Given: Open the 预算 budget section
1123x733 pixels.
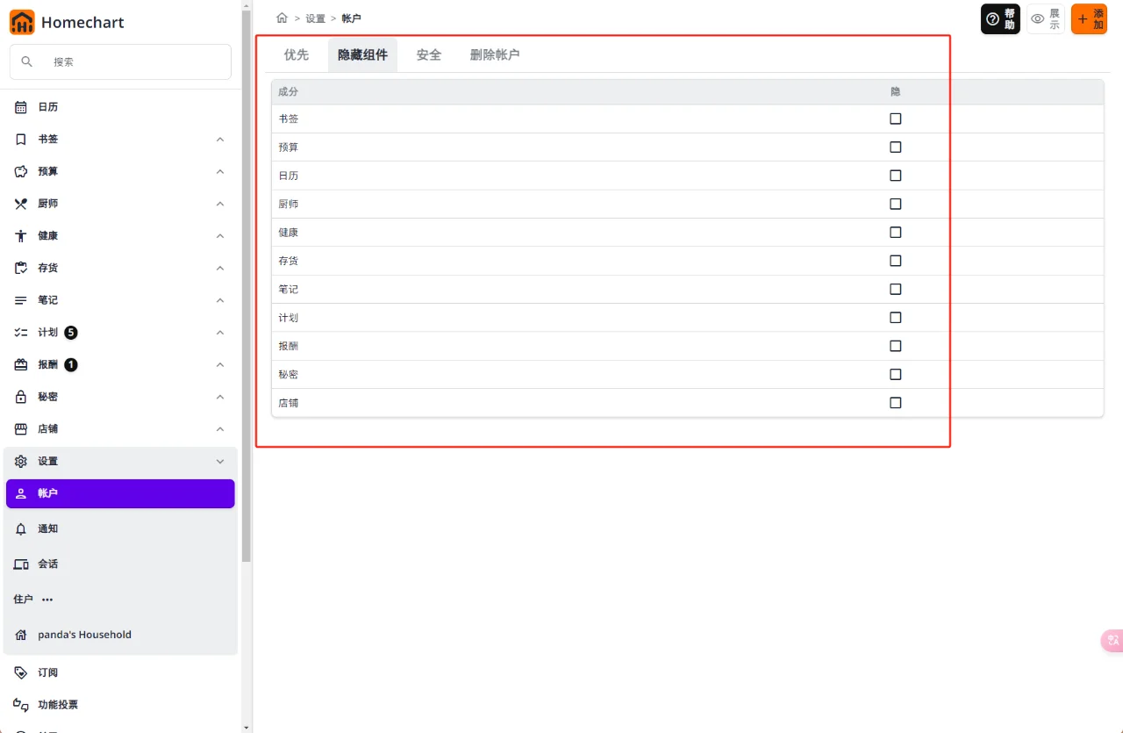Looking at the screenshot, I should tap(47, 171).
